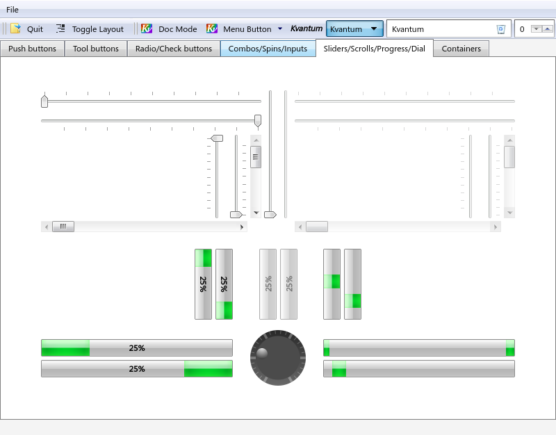
Task: Click the up arrow of enabled vertical scrollbar
Action: click(256, 140)
